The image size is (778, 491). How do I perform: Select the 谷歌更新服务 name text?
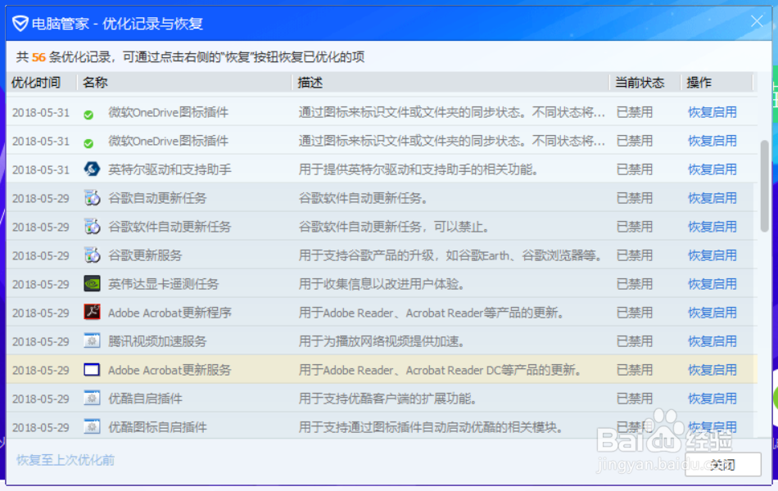point(145,255)
